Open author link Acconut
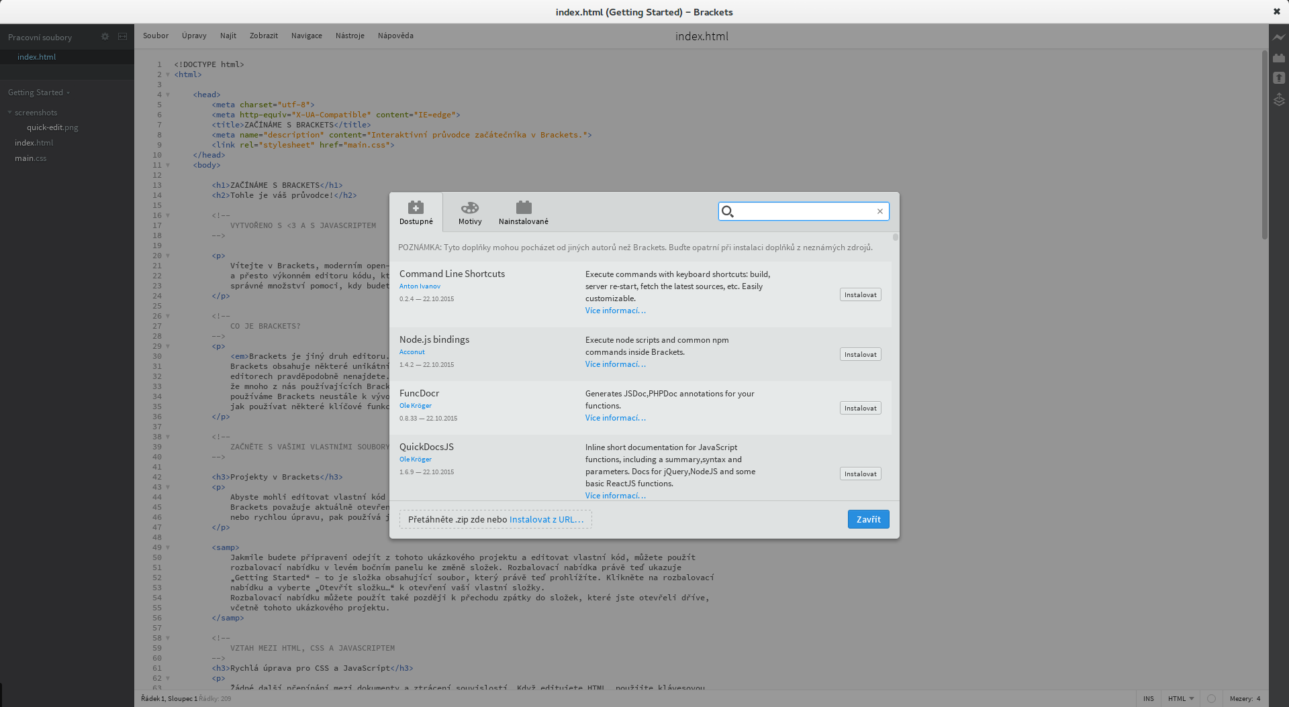This screenshot has height=707, width=1289. click(x=412, y=352)
